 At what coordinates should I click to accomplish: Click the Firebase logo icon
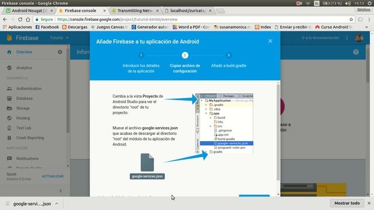[9, 37]
